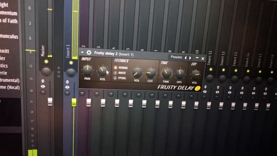This screenshot has height=156, width=277.
Task: Invert polarity on Insert 15
Action: 254,88
